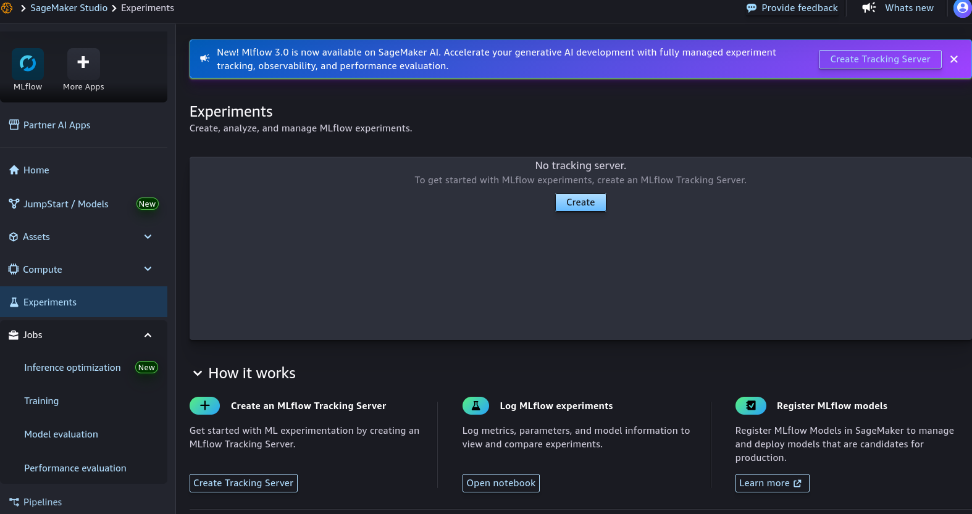Click the Open notebook button
The image size is (972, 514).
(501, 483)
